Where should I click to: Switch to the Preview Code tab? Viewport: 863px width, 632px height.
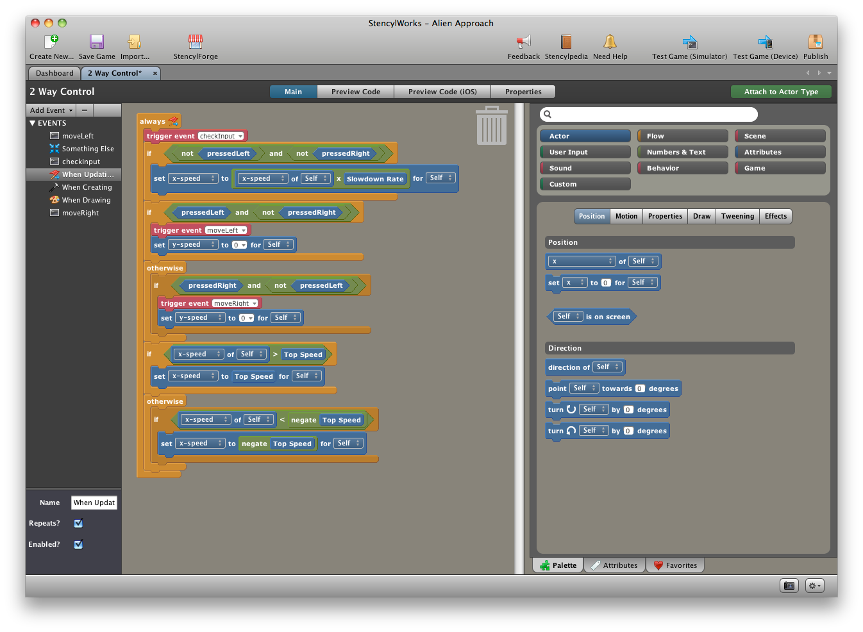tap(356, 92)
